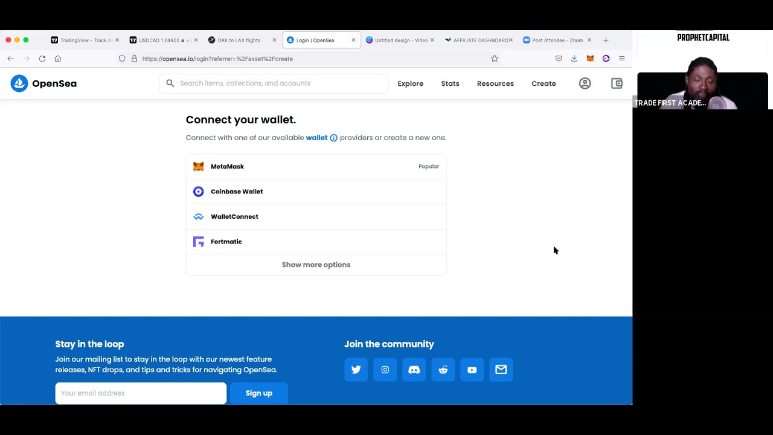
Task: Switch to Untitled design tab
Action: (399, 40)
